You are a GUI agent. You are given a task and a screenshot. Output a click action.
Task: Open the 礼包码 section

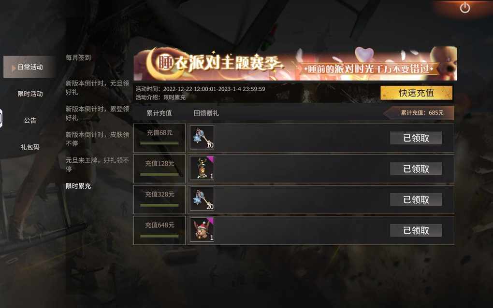30,147
